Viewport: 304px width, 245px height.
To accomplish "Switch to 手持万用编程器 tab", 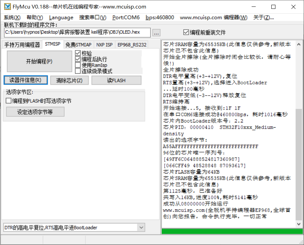I will [x=22, y=45].
